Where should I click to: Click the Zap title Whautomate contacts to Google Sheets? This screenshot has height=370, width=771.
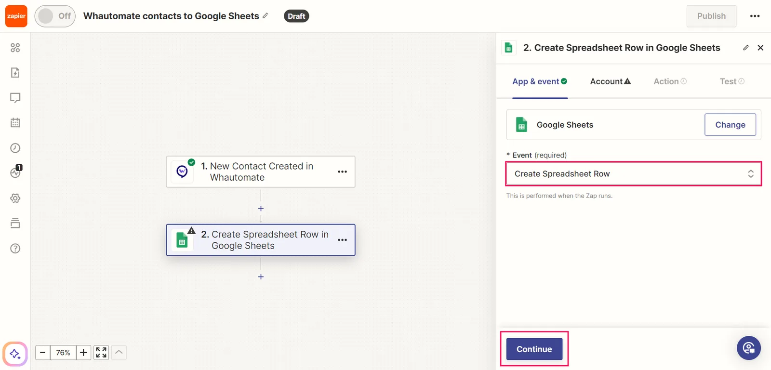[171, 16]
